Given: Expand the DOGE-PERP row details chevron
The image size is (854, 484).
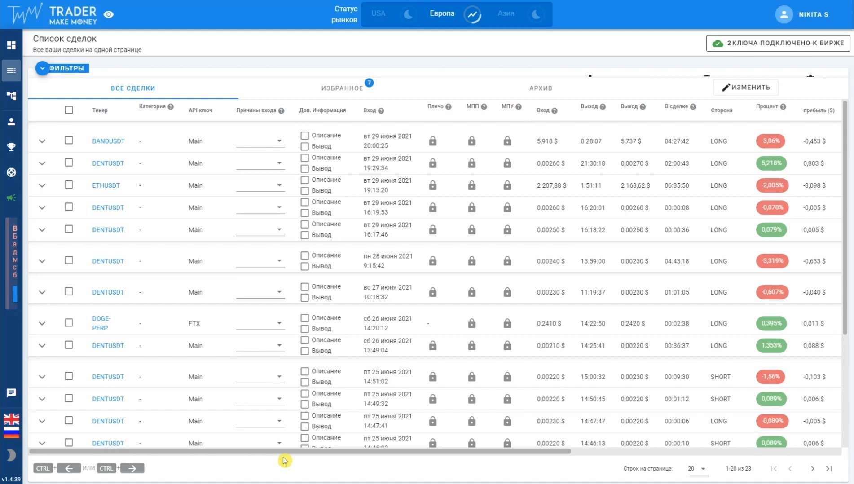Looking at the screenshot, I should click(x=42, y=323).
